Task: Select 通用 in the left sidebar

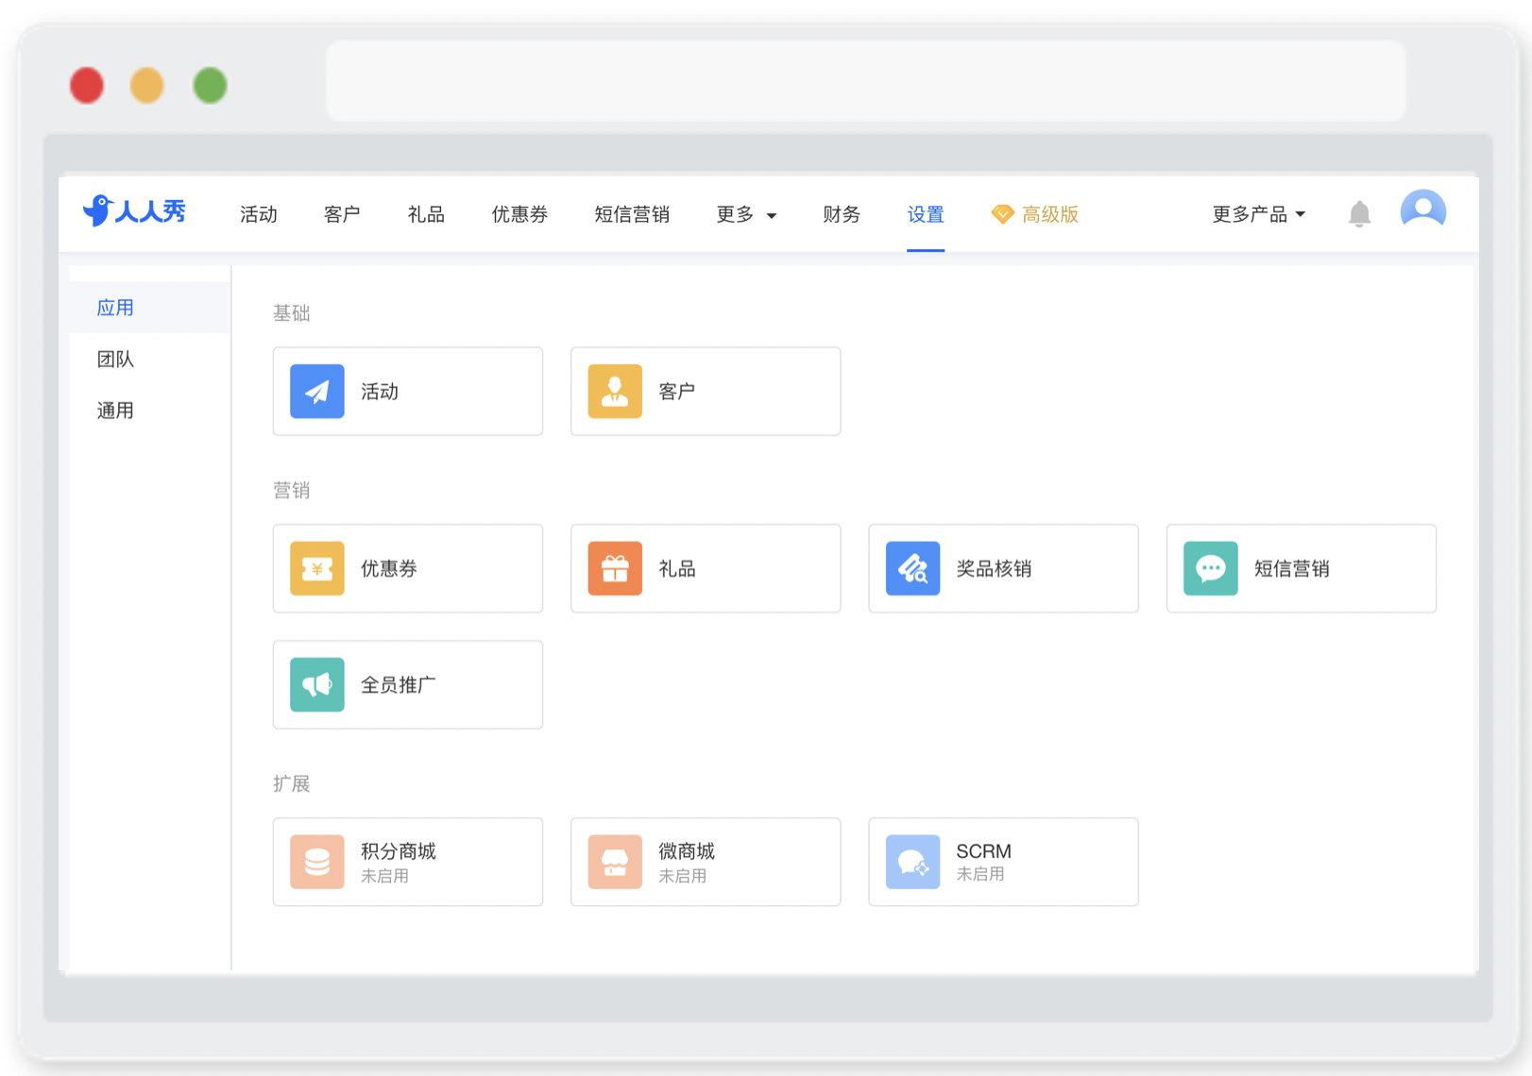Action: coord(150,411)
